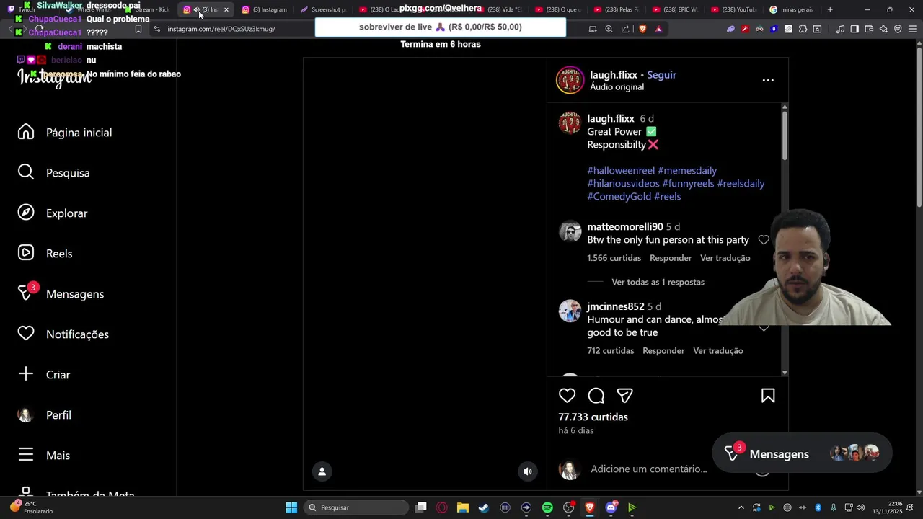923x519 pixels.
Task: Share the reel with the paper plane icon
Action: coord(625,396)
